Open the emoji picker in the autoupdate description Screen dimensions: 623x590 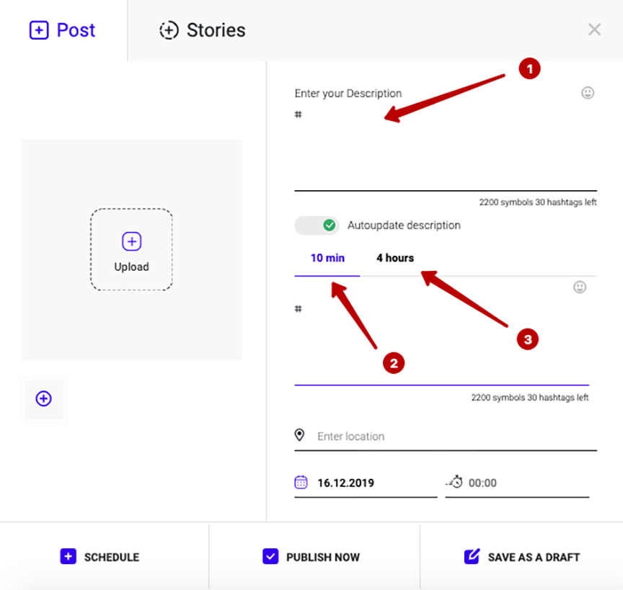tap(580, 287)
